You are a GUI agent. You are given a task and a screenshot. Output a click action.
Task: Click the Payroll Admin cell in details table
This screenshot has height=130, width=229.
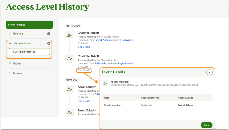(185, 105)
